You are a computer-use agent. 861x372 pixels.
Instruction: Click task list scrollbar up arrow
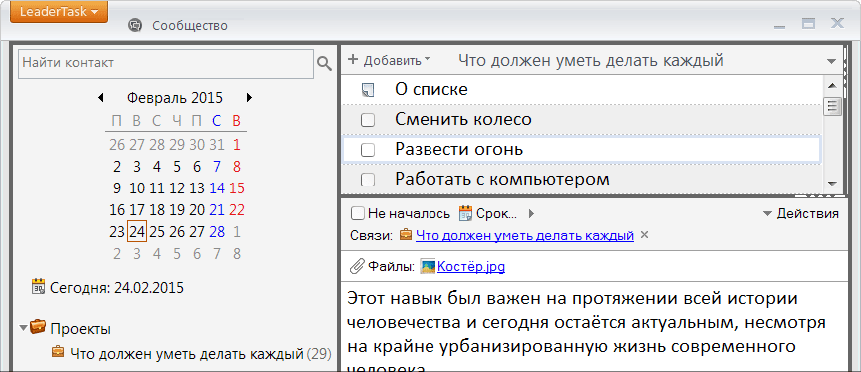click(832, 85)
